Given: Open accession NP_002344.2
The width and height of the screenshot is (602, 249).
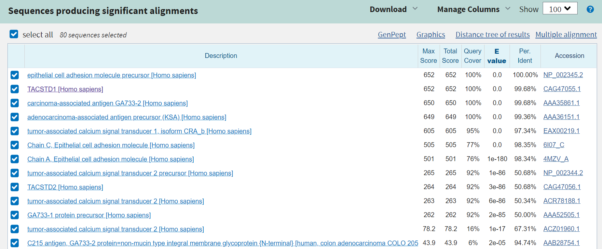Looking at the screenshot, I should [x=563, y=173].
